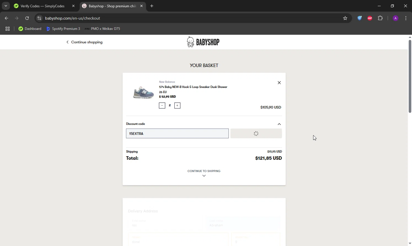Open the Chrome three-dot menu
Screen dimensions: 412x246
(x=406, y=18)
